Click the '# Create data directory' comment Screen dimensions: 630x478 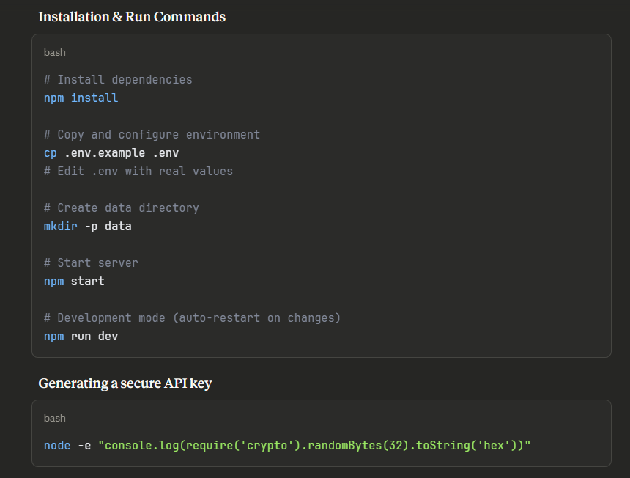121,207
